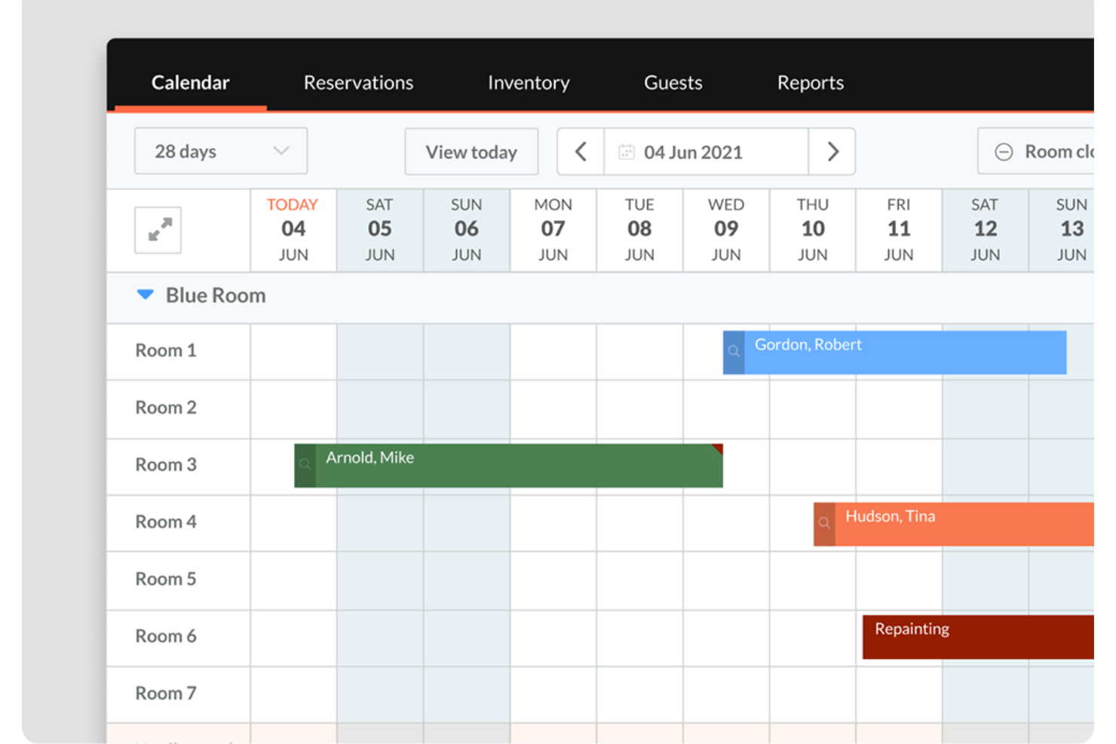Click the Room 4 row label
This screenshot has height=744, width=1116.
[166, 522]
